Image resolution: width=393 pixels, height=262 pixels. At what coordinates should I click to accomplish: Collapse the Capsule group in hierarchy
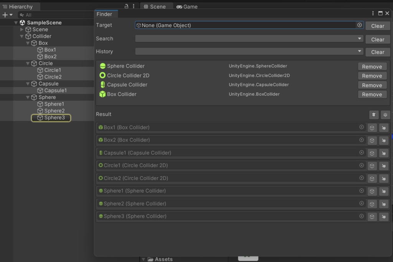click(x=28, y=84)
